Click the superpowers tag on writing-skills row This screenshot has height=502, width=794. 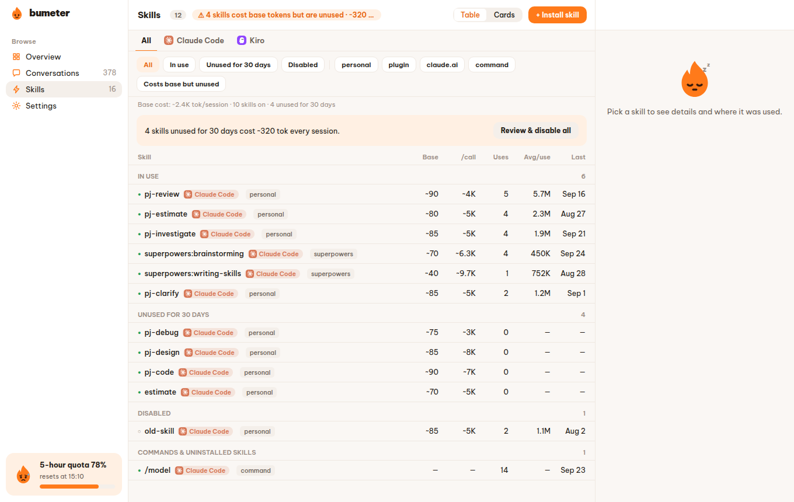(330, 274)
